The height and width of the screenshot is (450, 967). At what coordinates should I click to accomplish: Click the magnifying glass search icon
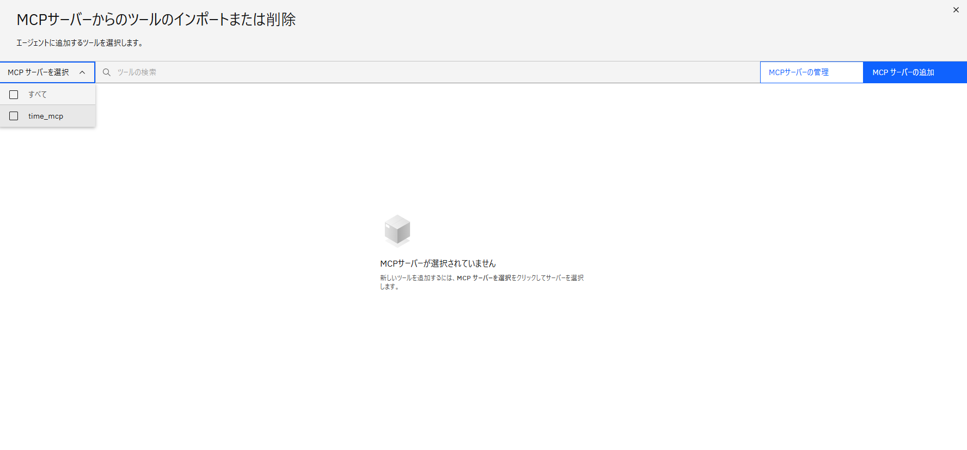[107, 72]
